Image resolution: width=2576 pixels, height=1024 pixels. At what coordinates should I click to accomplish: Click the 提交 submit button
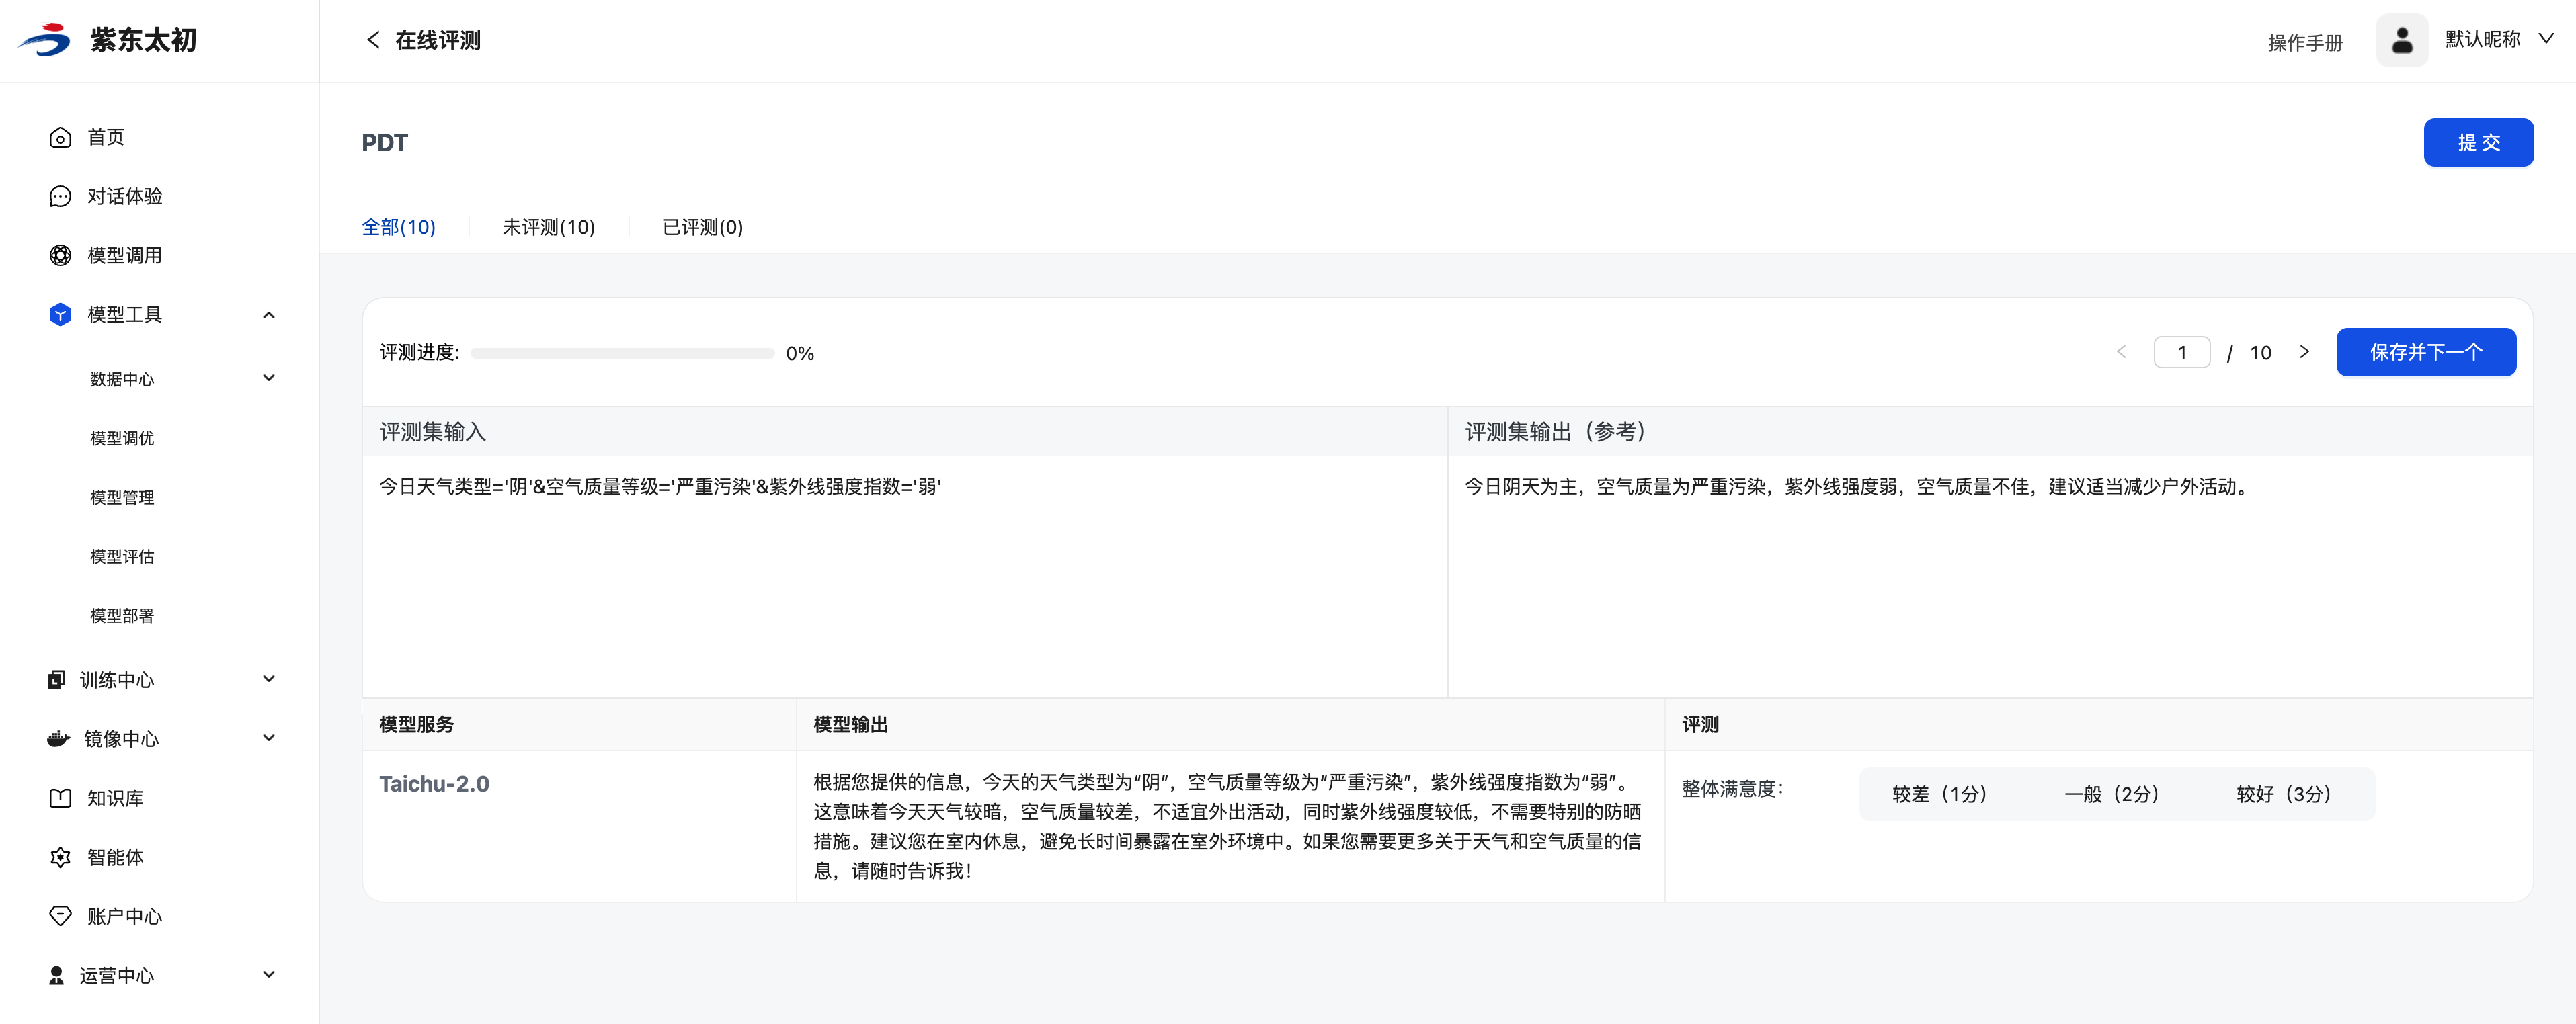coord(2477,143)
